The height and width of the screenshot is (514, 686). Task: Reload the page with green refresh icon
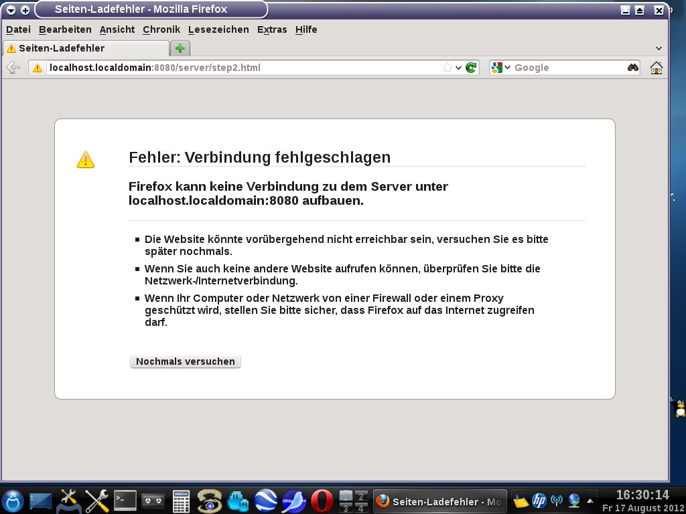(471, 68)
